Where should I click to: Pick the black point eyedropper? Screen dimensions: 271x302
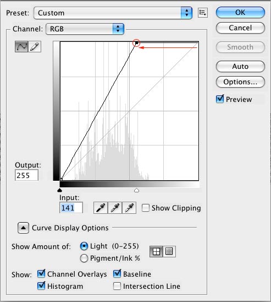coord(101,208)
